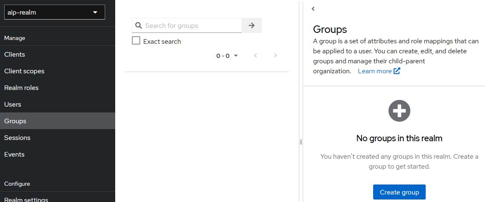This screenshot has width=485, height=202.
Task: Enable the Exact search checkbox
Action: click(136, 41)
